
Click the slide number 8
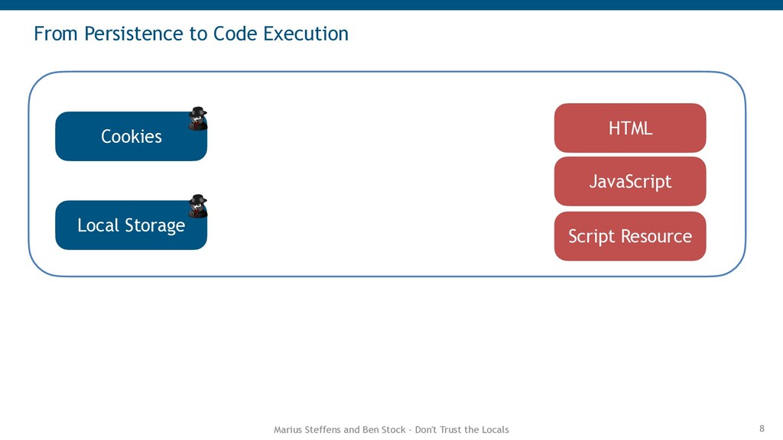click(x=762, y=429)
